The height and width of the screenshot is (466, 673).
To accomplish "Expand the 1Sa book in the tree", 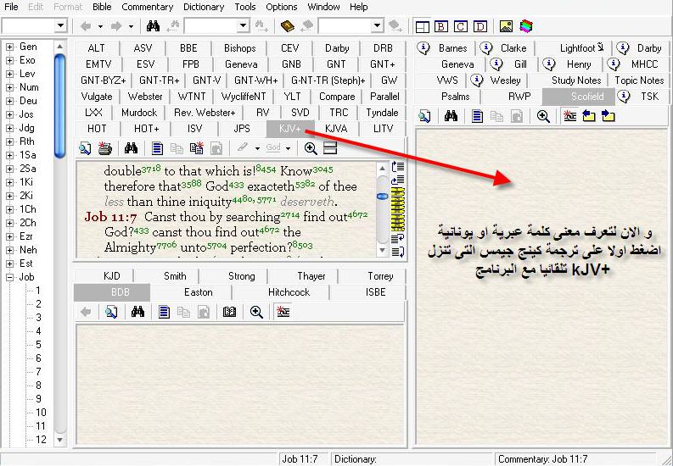I will [x=9, y=155].
